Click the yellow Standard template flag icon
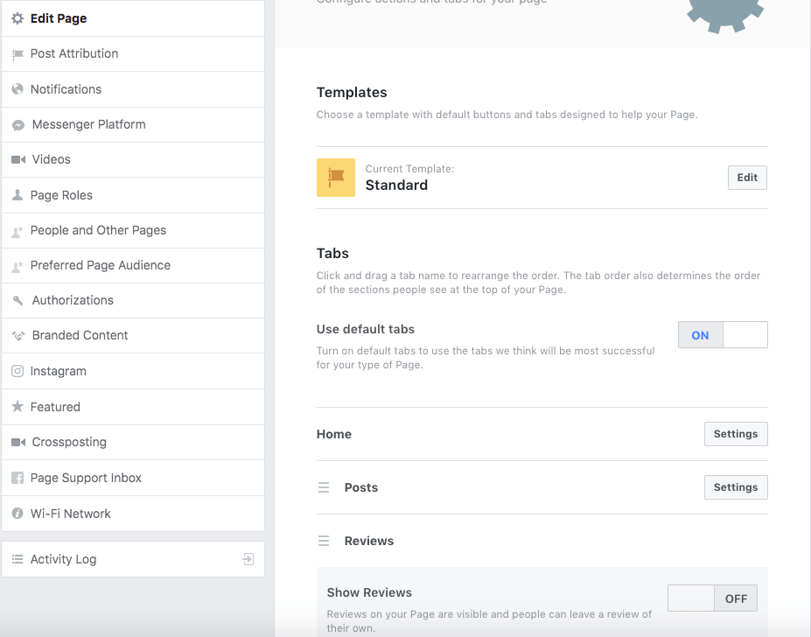 336,178
